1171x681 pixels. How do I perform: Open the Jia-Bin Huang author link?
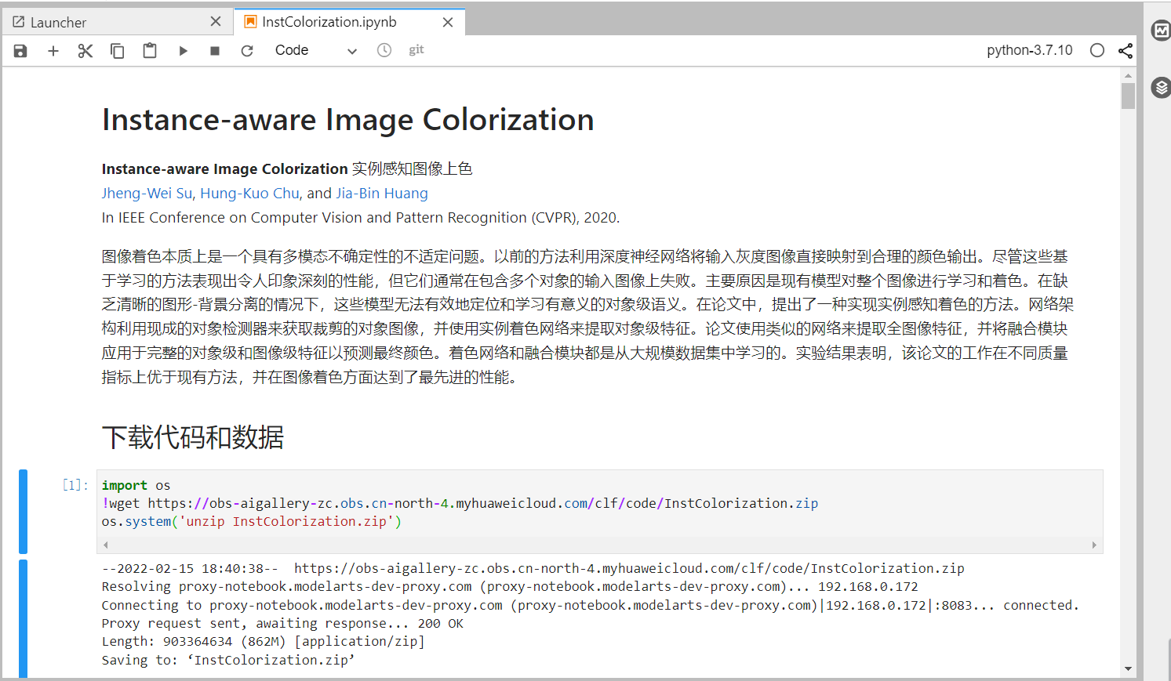[382, 194]
